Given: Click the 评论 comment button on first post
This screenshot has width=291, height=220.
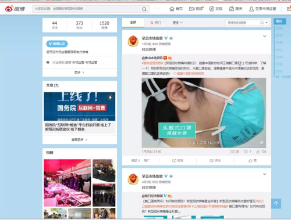Looking at the screenshot, I should pos(215,161).
